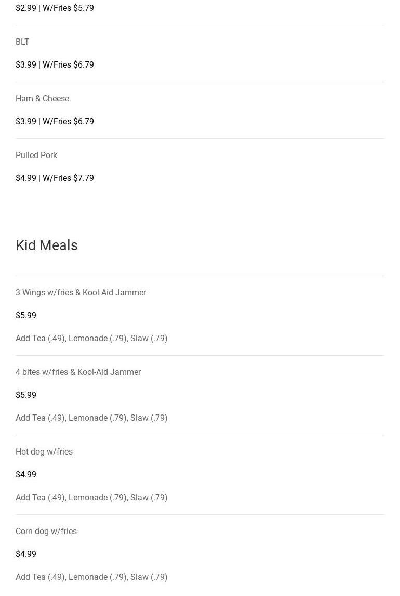400x596 pixels.
Task: Select the BLT menu item name
Action: coord(22,42)
